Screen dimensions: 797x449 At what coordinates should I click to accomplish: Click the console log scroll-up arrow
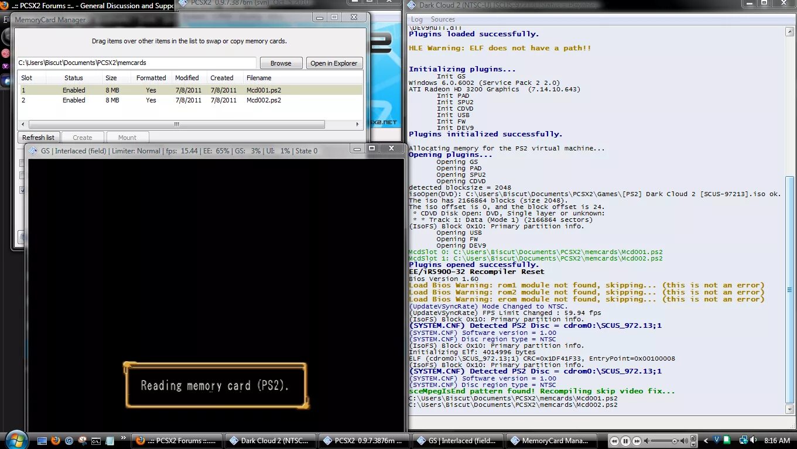[x=790, y=32]
